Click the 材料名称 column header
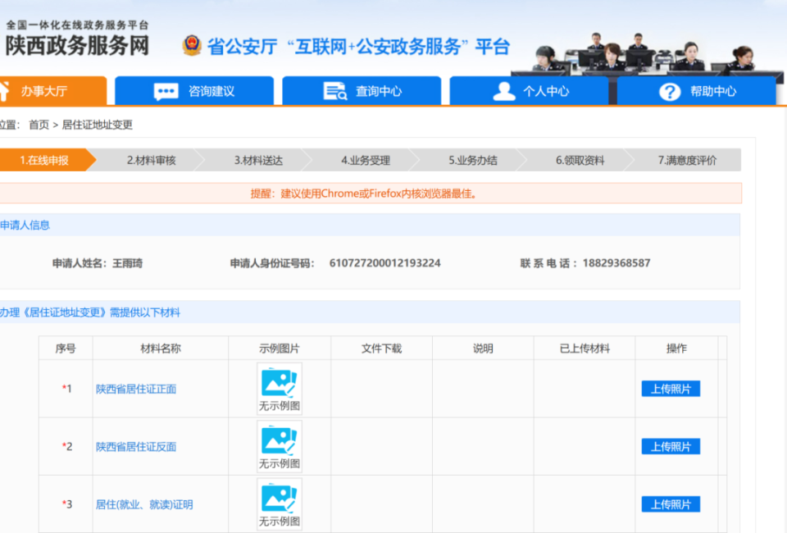The height and width of the screenshot is (533, 787). coord(161,348)
